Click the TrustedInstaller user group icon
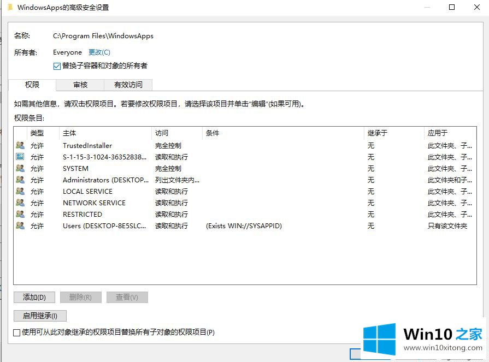Screen dimensions: 489x362 click(x=20, y=145)
